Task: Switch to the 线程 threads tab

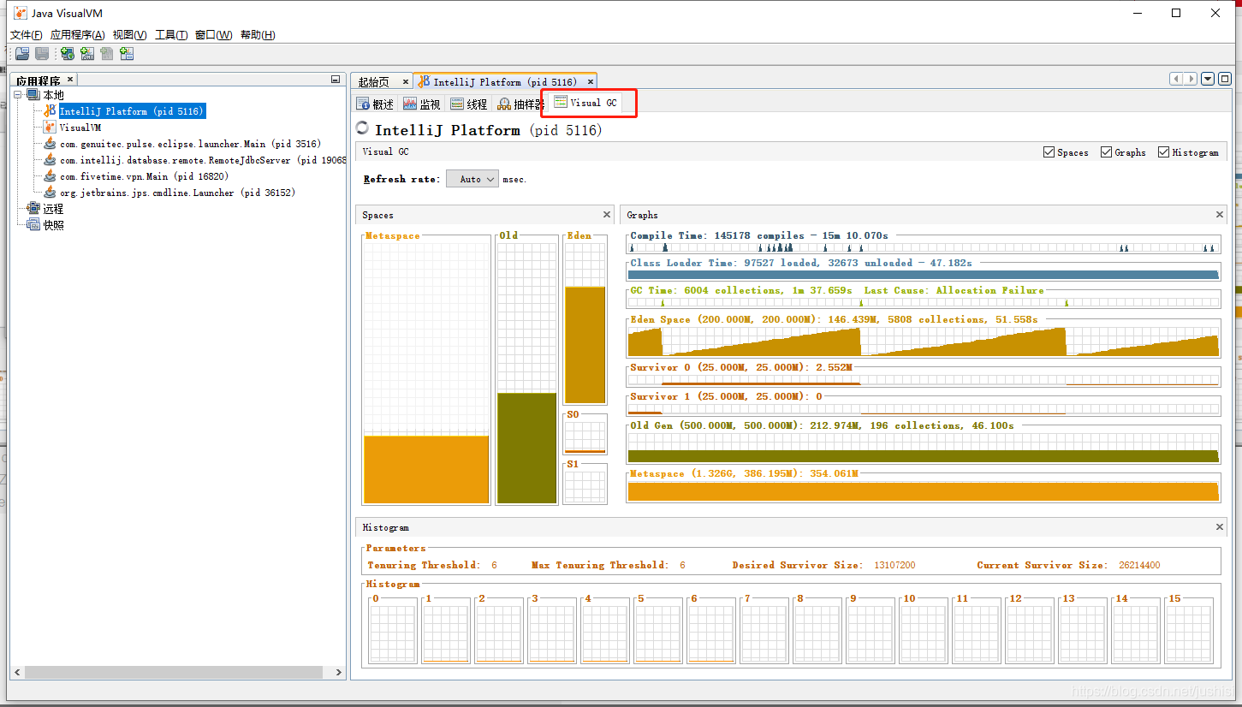Action: click(x=469, y=104)
